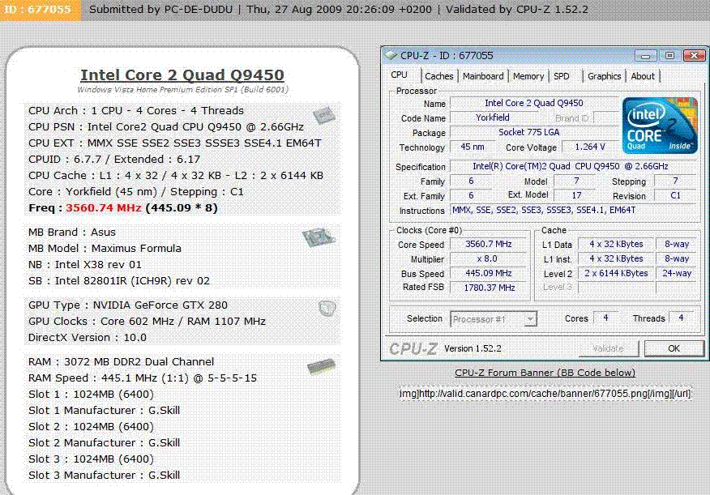Click the 24-way Level 2 associativity value
The image size is (710, 495).
[677, 273]
